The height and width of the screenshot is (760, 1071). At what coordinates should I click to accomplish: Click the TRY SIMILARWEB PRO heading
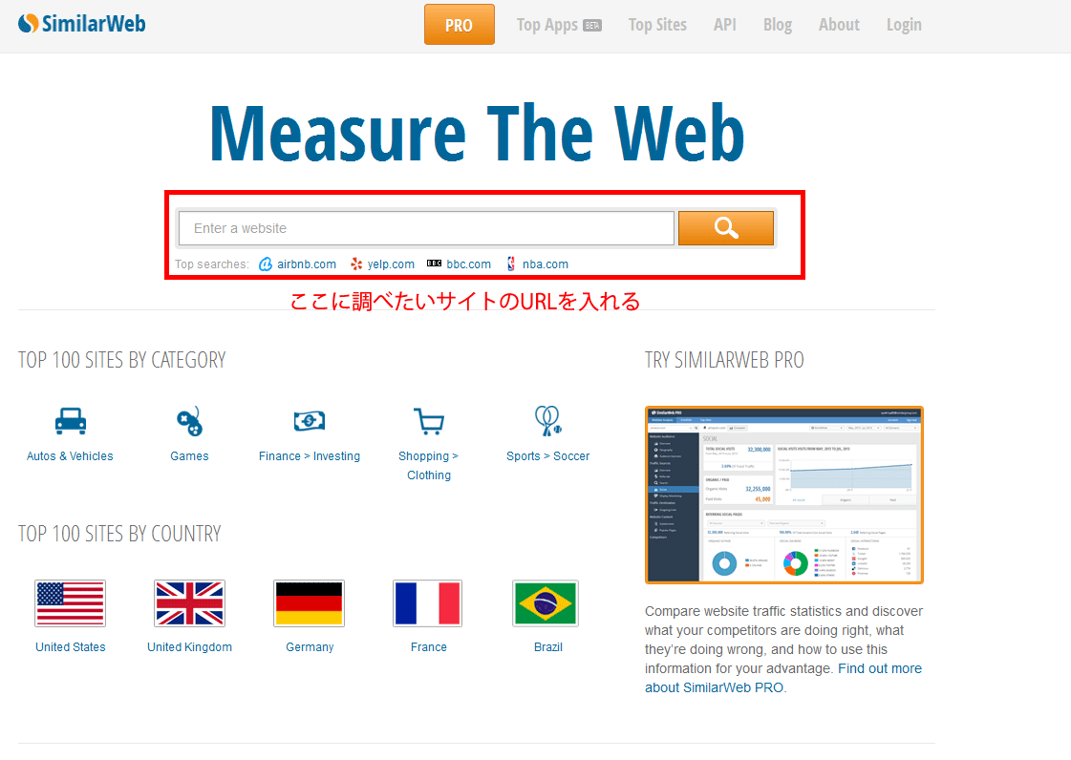724,360
